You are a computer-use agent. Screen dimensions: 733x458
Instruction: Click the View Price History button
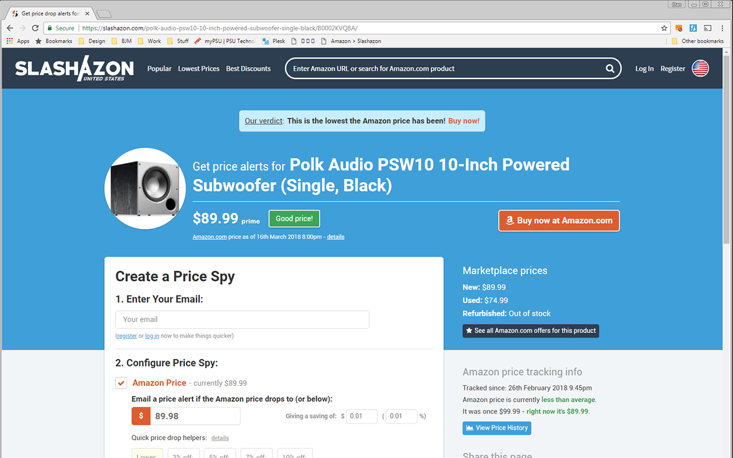point(496,428)
